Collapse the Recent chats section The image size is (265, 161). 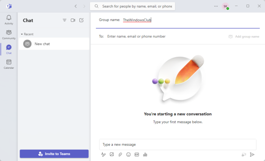(22, 34)
